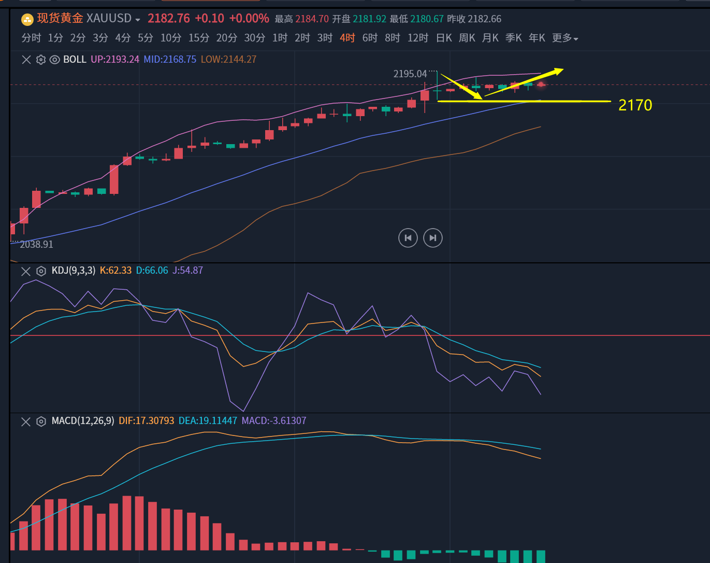Click the 2038.91 low price marker
The width and height of the screenshot is (710, 563).
(x=36, y=245)
